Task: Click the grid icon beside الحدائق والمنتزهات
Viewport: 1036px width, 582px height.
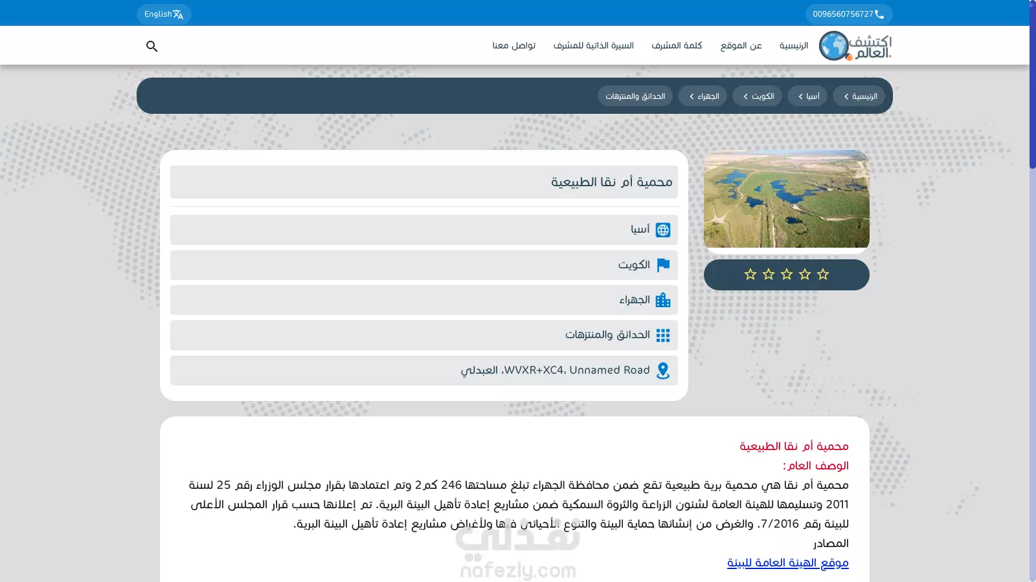Action: (663, 335)
